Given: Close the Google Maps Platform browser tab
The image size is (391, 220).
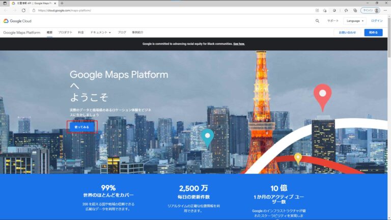Looking at the screenshot, I should click(55, 3).
